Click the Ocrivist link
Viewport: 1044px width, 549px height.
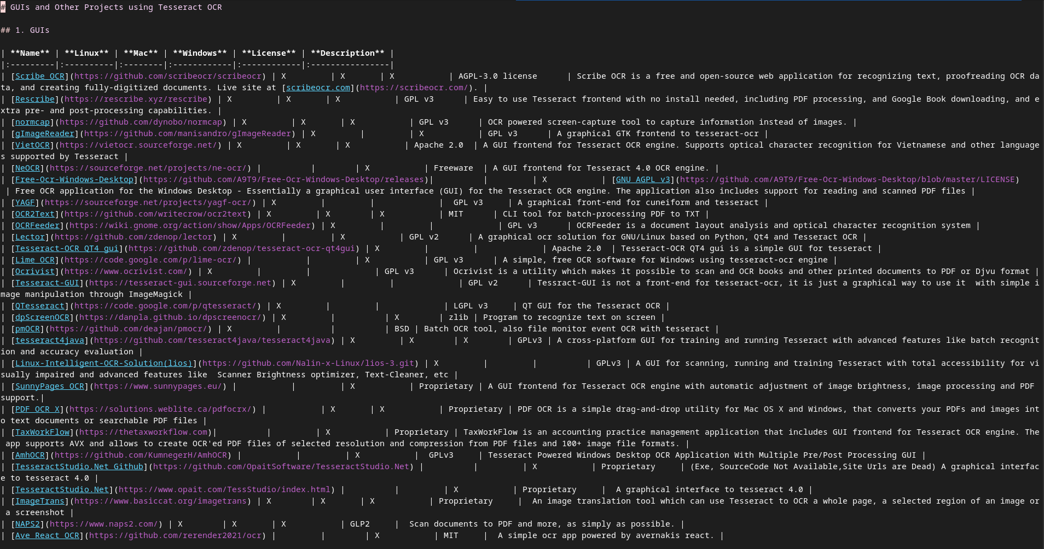[35, 271]
